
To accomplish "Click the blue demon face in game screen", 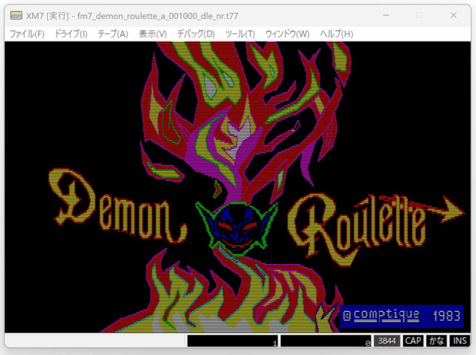I will pos(237,226).
